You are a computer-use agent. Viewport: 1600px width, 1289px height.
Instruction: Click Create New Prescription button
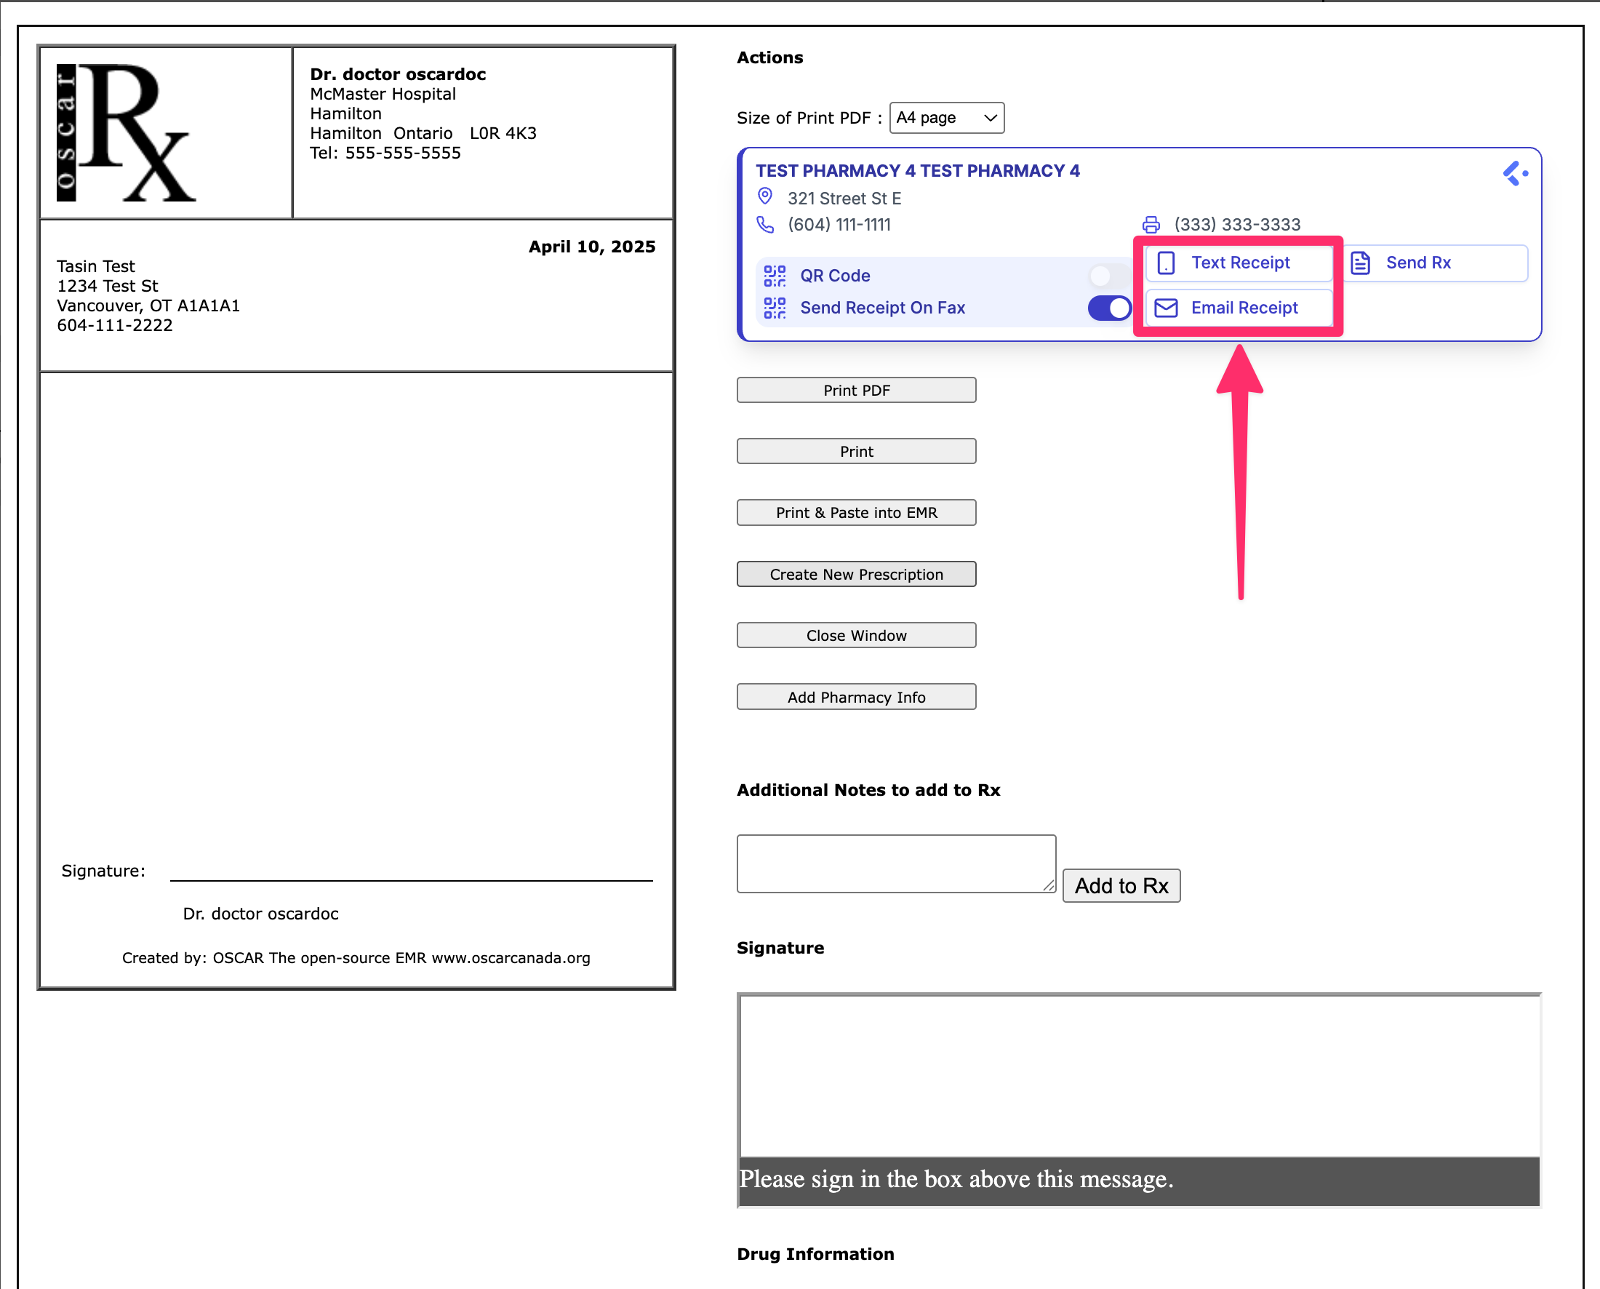tap(855, 574)
